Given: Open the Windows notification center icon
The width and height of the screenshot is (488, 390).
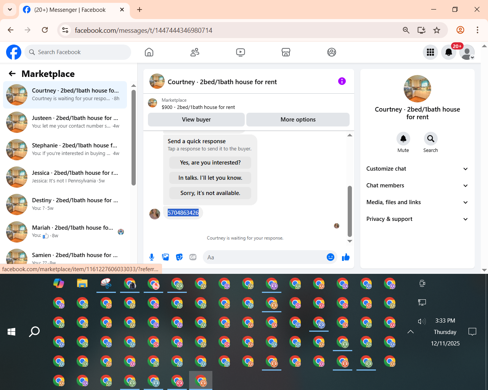Looking at the screenshot, I should click(472, 332).
